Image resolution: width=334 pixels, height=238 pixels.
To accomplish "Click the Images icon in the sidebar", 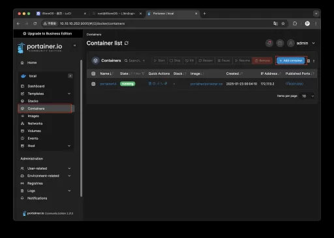I will [22, 116].
